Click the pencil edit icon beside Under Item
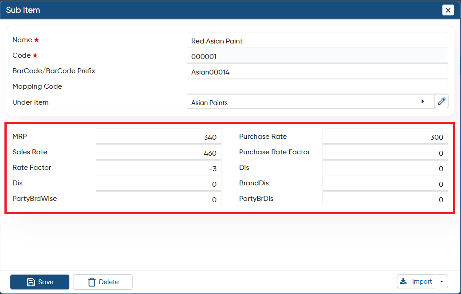The width and height of the screenshot is (461, 294). coord(441,102)
